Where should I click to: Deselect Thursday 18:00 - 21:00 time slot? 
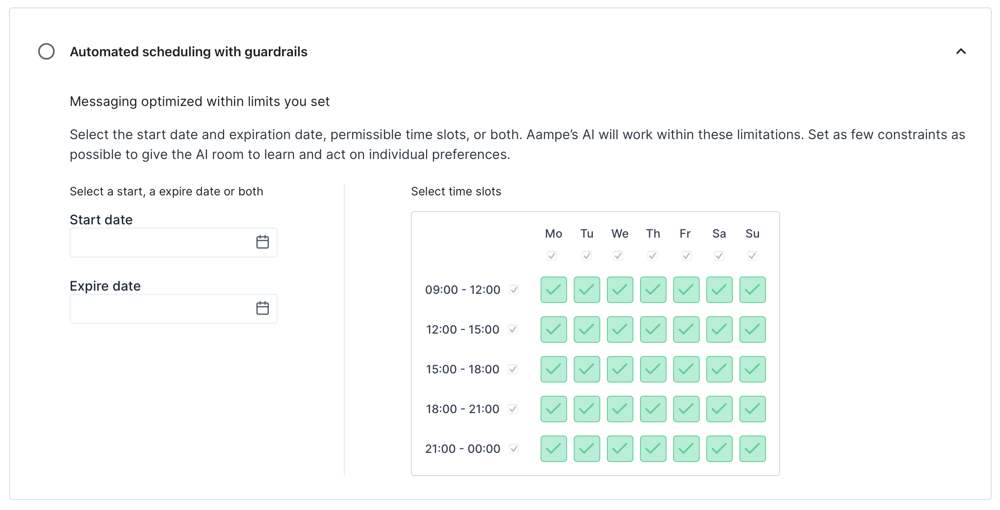(x=653, y=409)
